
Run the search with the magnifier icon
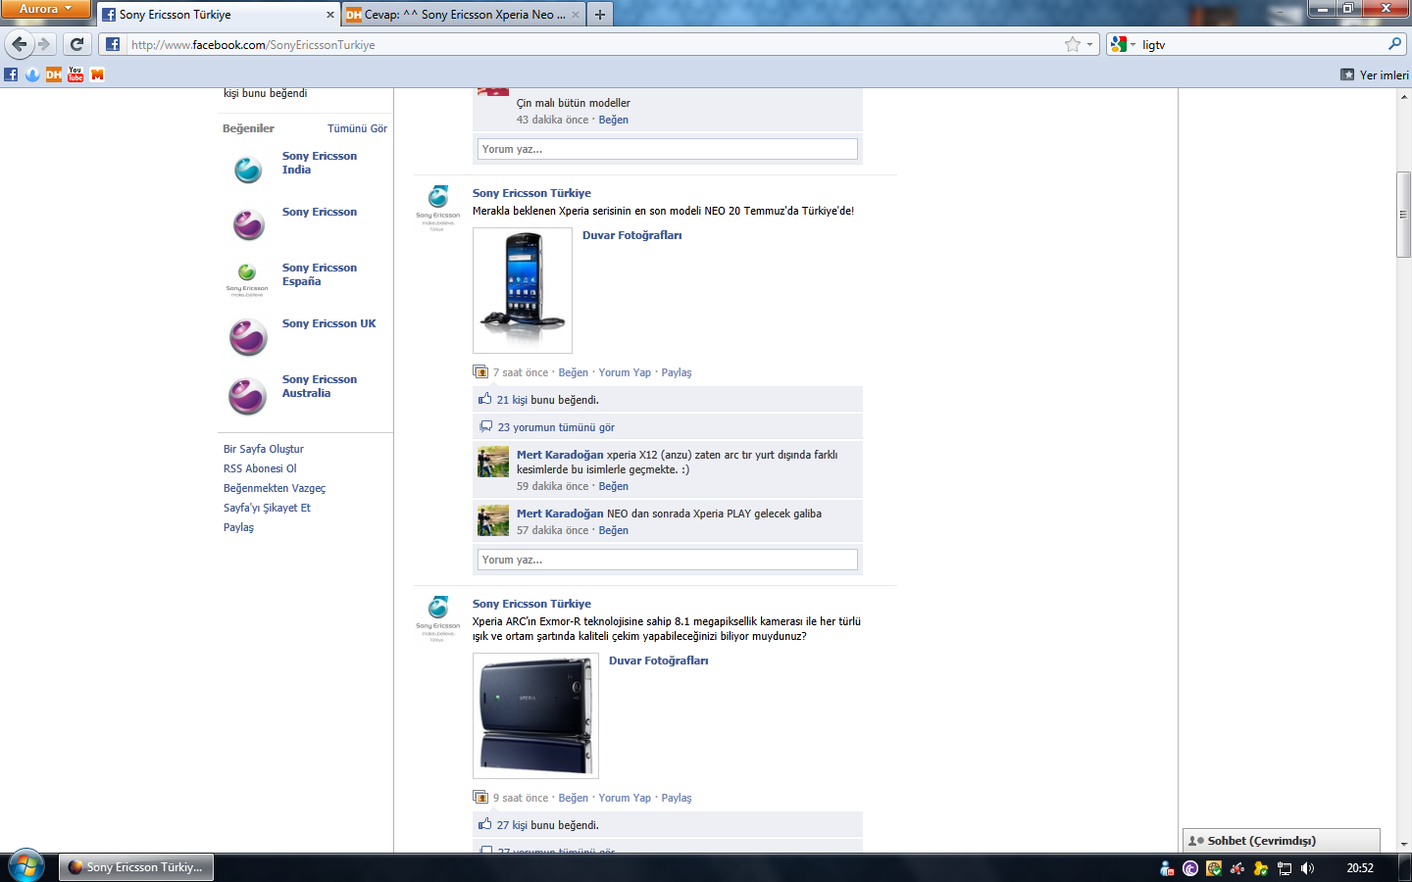point(1395,44)
